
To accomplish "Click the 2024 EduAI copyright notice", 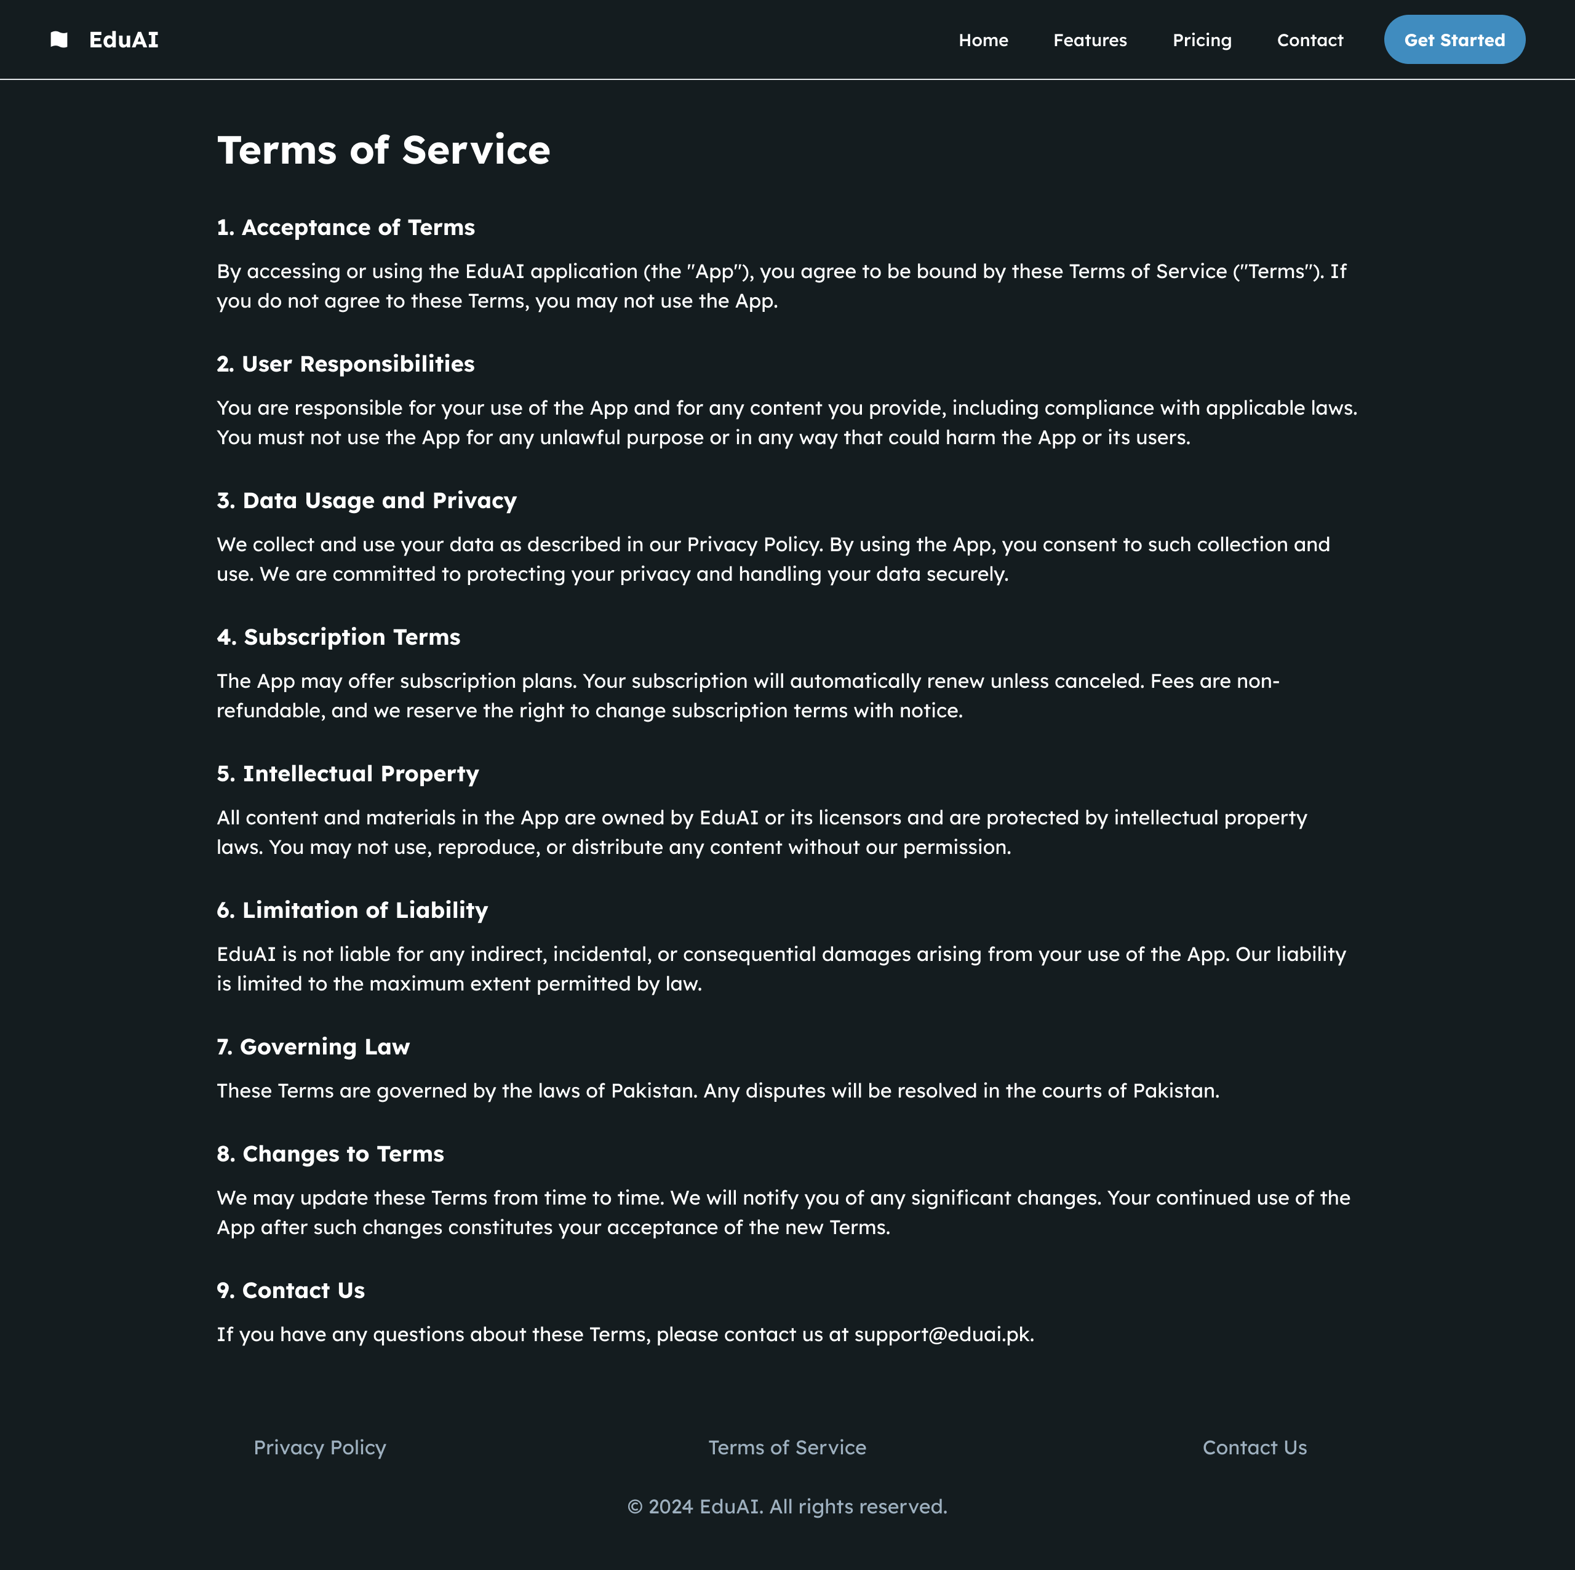I will pos(787,1507).
